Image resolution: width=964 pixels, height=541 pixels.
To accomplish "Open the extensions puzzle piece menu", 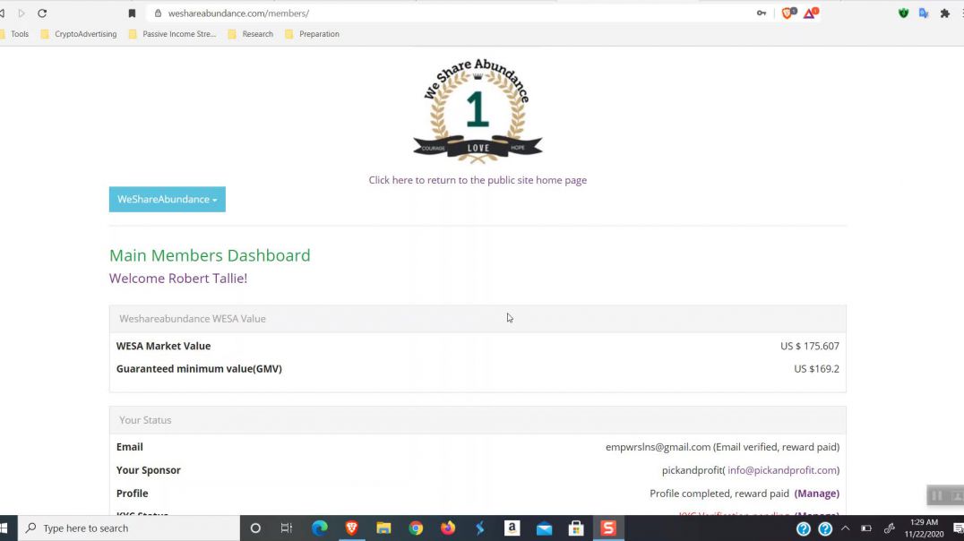I will click(x=945, y=13).
